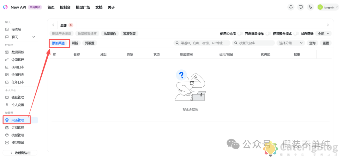Collapse sidebar with 收起侧边栏
341x158 pixels.
[x=20, y=153]
